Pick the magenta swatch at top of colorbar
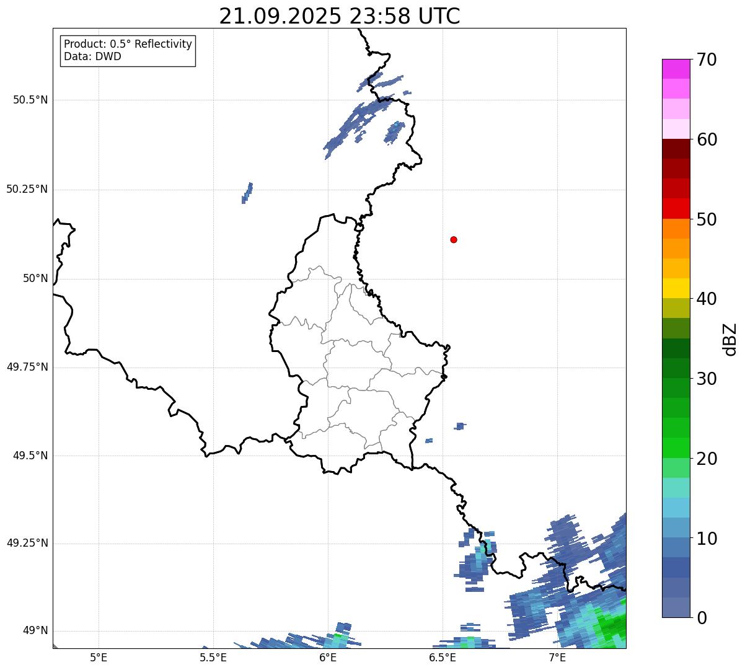 click(x=676, y=69)
